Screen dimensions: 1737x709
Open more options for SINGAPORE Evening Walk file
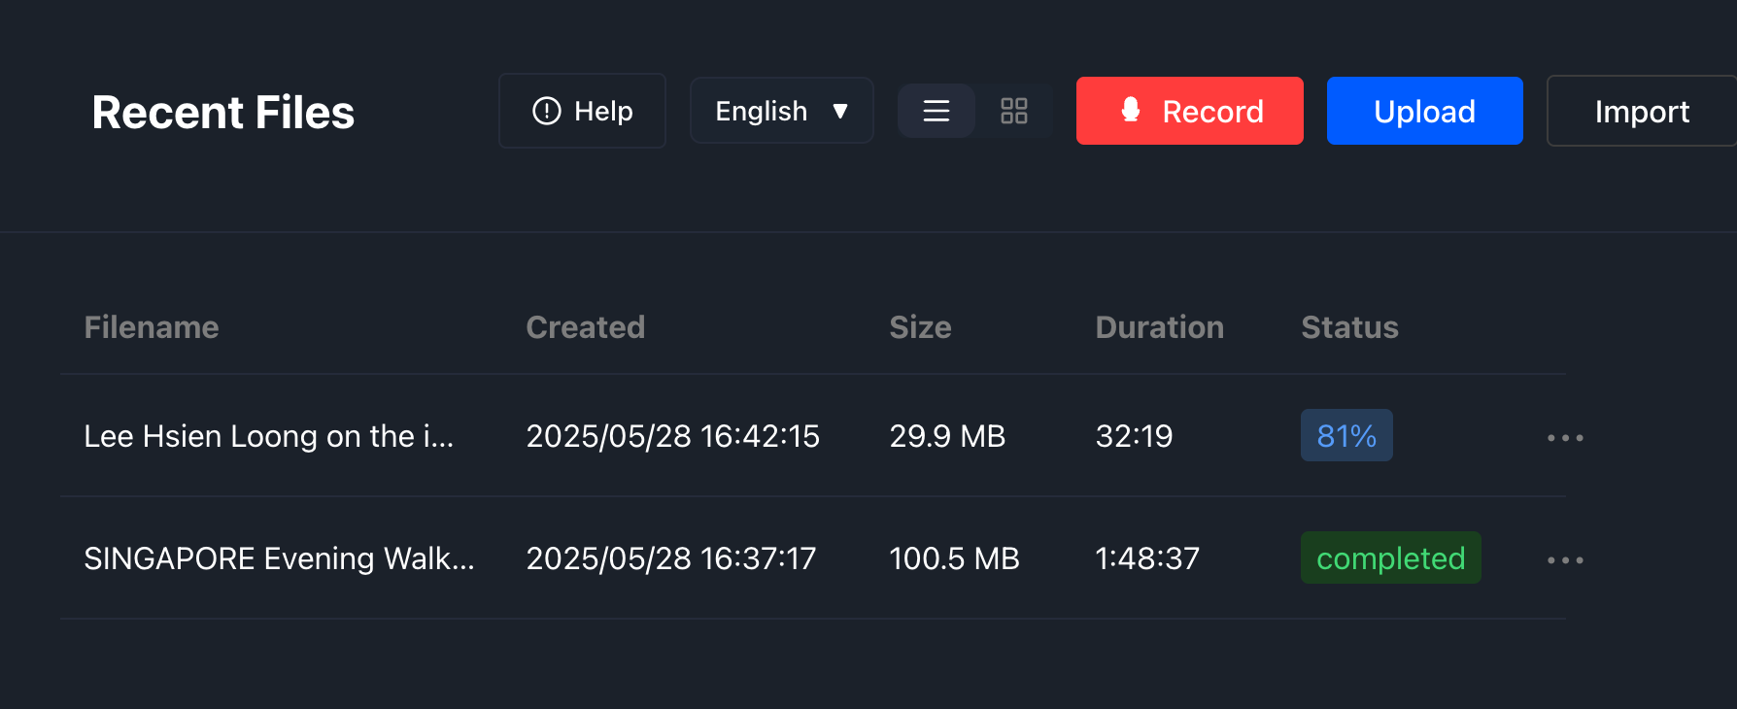[x=1565, y=560]
